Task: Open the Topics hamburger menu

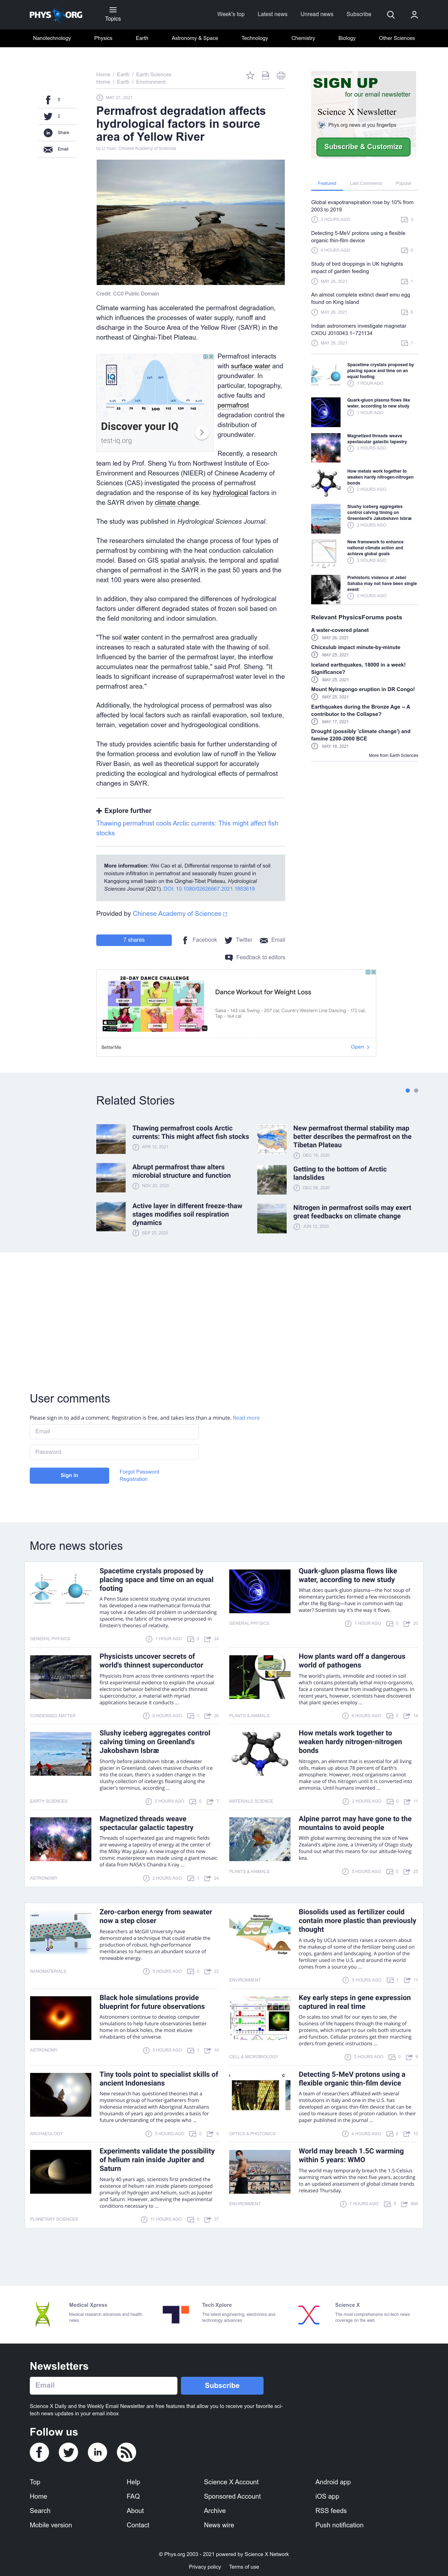Action: (x=113, y=14)
